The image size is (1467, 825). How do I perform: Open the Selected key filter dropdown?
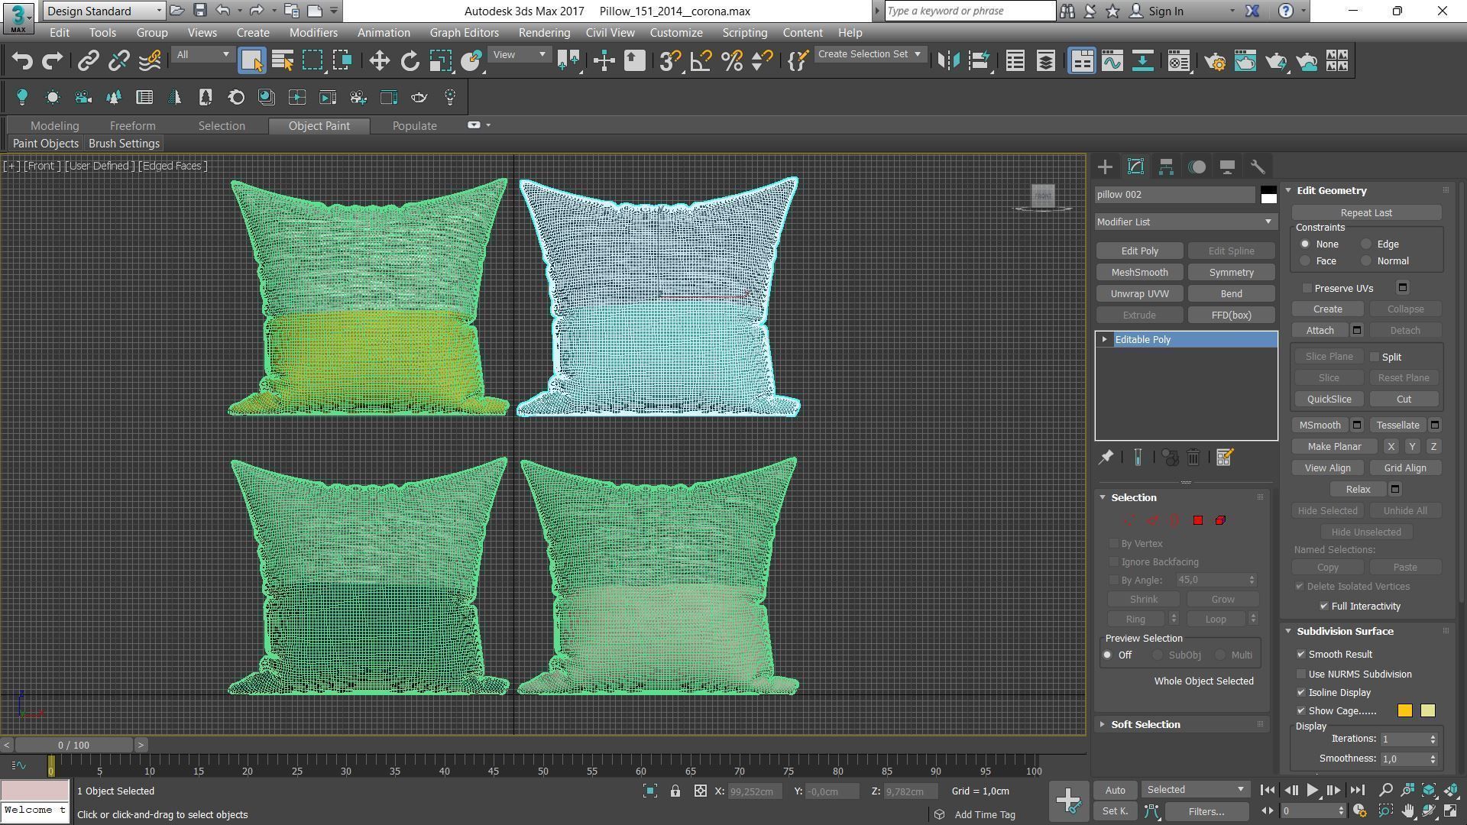coord(1196,790)
